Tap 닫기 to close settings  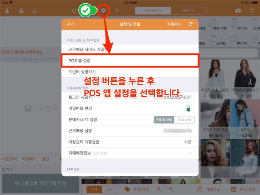pos(70,25)
